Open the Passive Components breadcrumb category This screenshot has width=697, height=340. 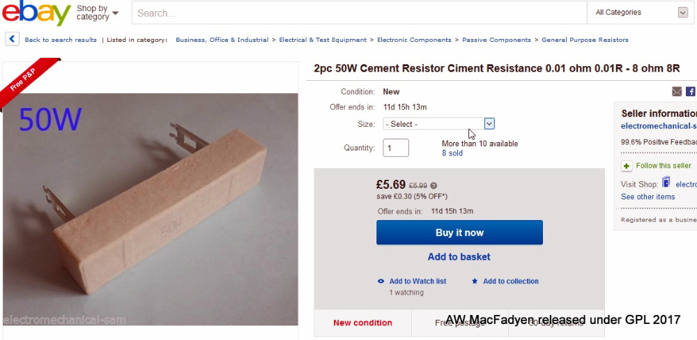coord(496,40)
